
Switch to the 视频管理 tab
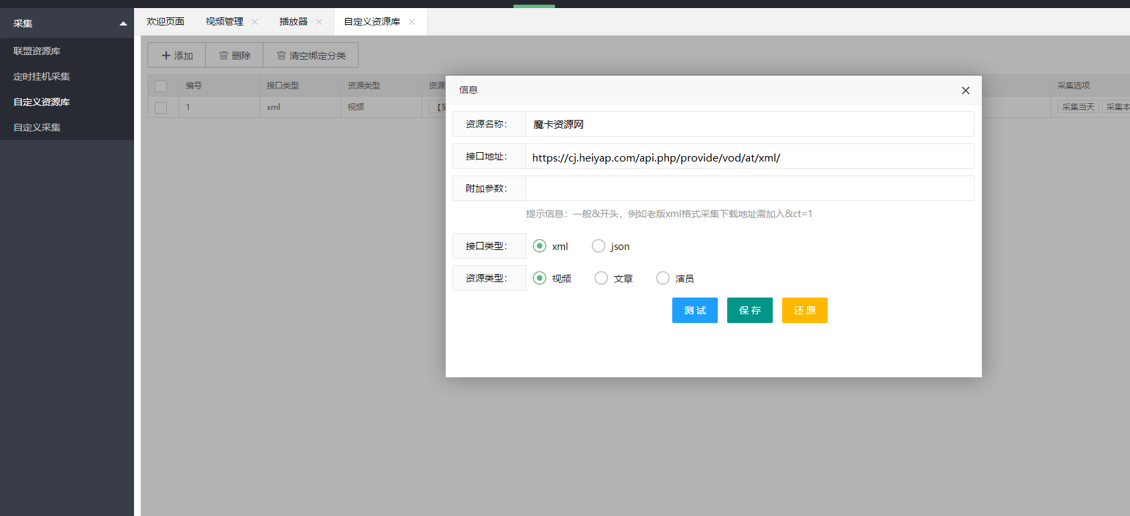tap(225, 22)
